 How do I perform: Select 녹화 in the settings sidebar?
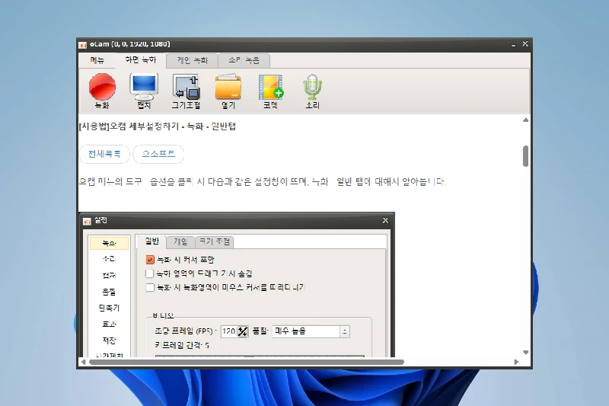[x=109, y=243]
